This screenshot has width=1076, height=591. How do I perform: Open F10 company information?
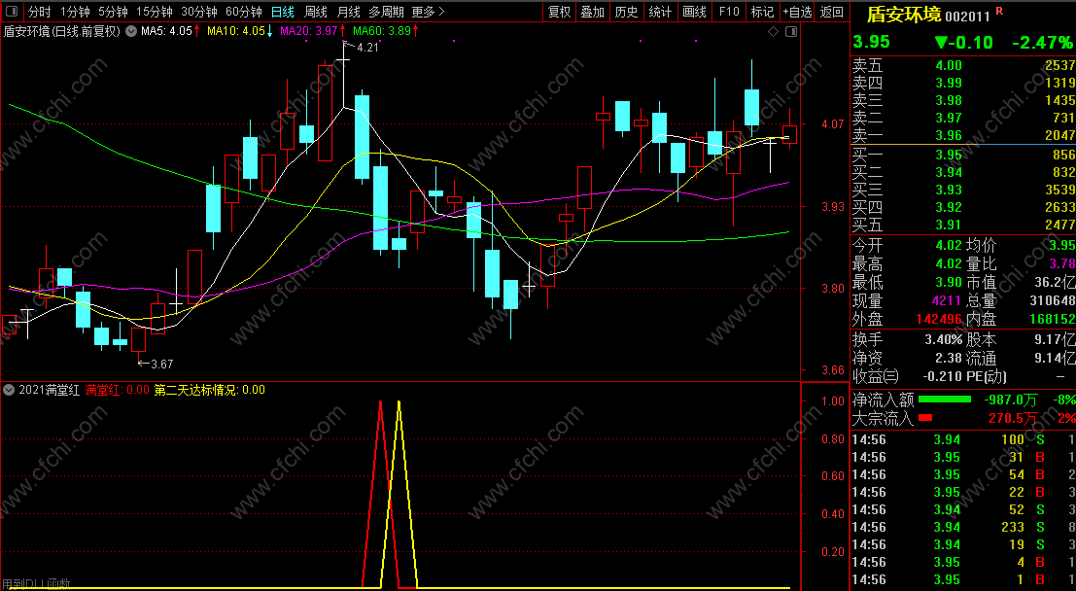(729, 12)
